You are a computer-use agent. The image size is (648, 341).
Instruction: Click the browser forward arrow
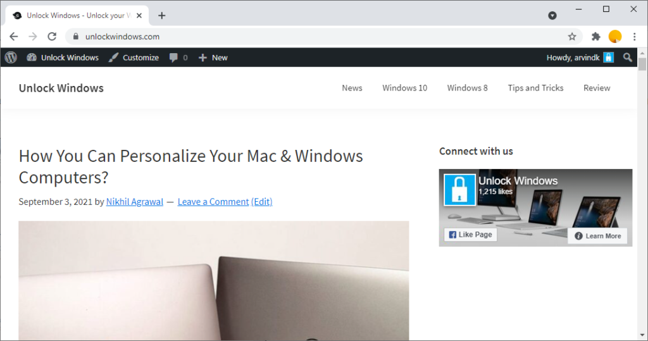click(x=33, y=36)
